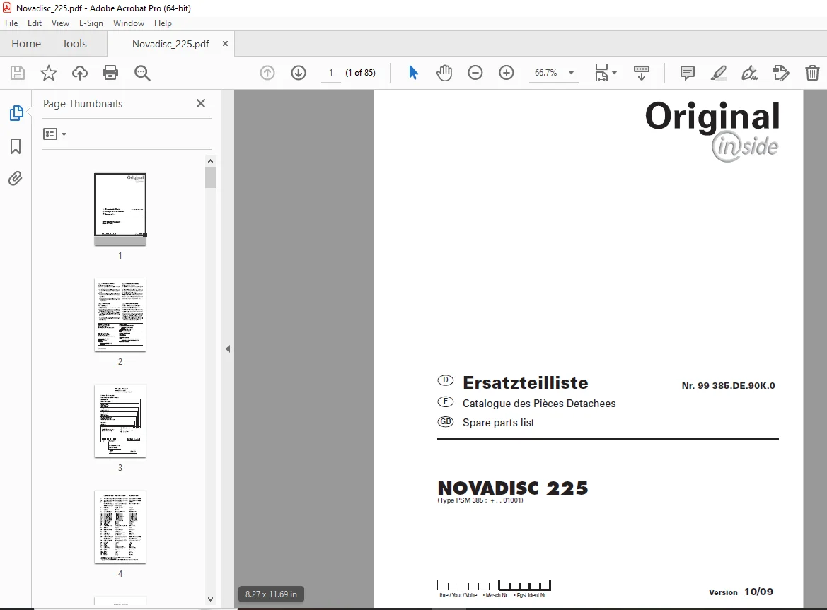Select the Novadisc_225.pdf document tab

[170, 44]
